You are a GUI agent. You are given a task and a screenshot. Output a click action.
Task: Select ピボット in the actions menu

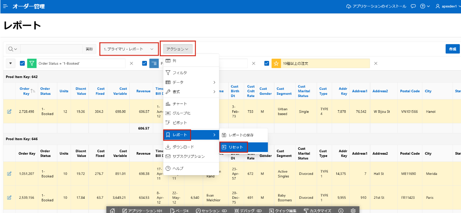point(191,123)
